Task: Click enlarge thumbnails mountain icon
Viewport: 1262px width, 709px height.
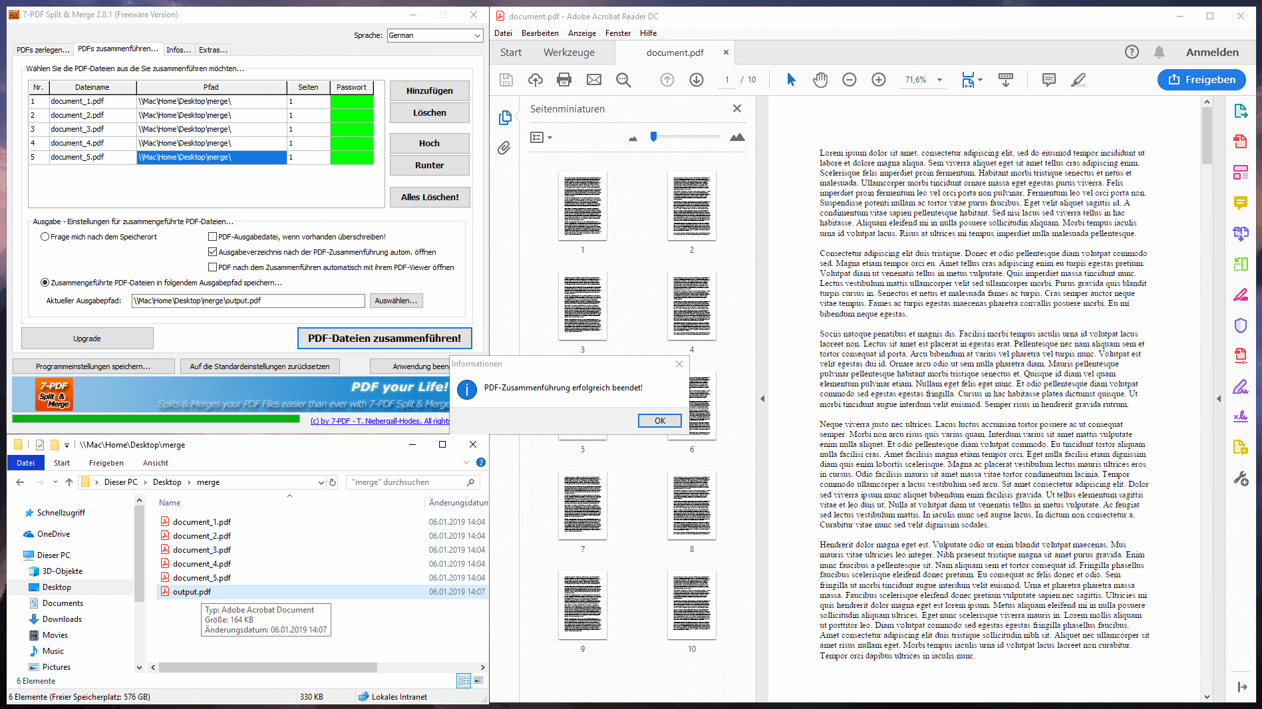Action: [x=737, y=137]
